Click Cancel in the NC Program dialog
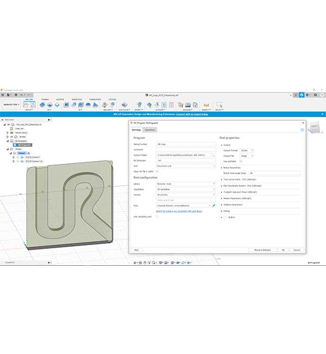Viewport: 326px width, 354px height. pos(297,250)
